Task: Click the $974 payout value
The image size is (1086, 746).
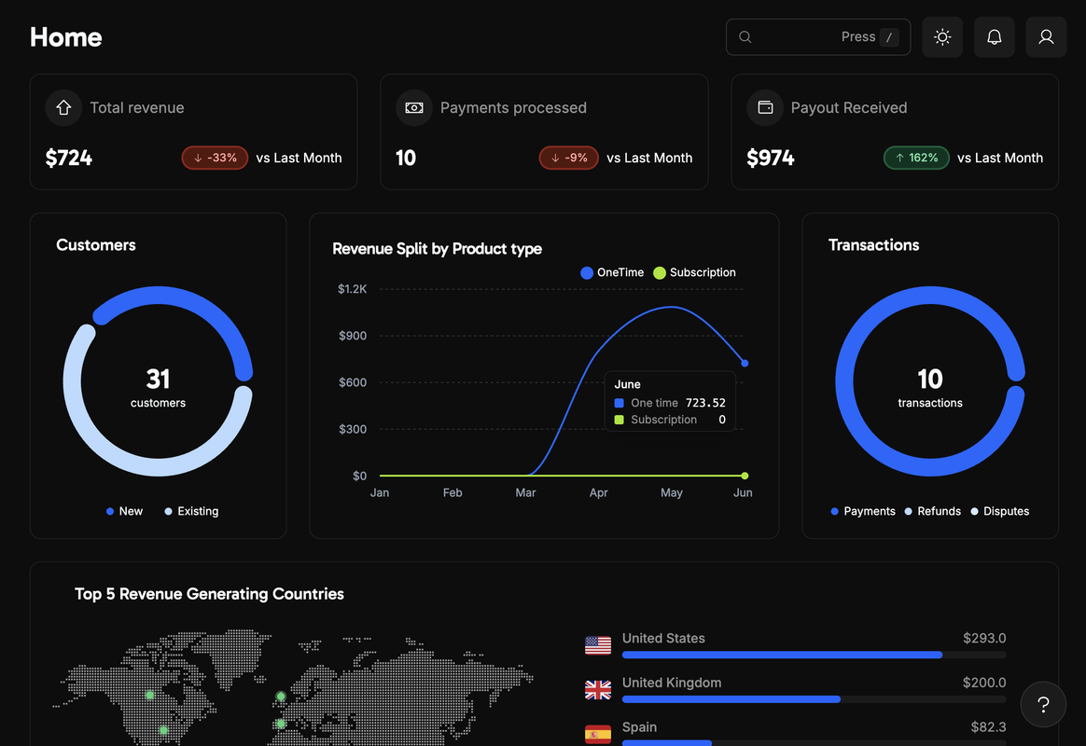Action: tap(770, 158)
